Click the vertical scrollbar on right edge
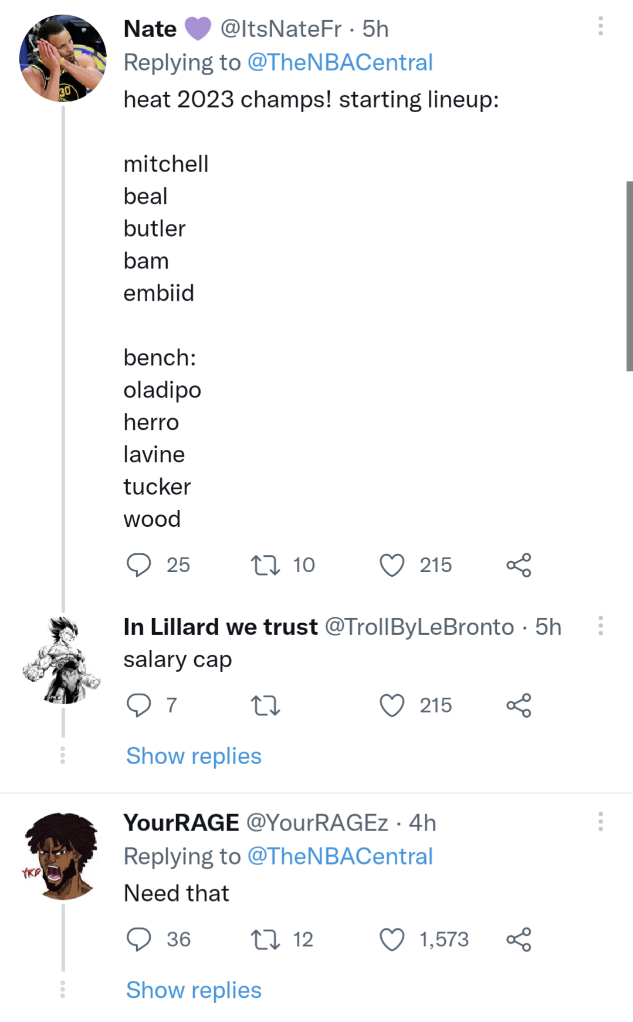633x1022 pixels. (629, 276)
